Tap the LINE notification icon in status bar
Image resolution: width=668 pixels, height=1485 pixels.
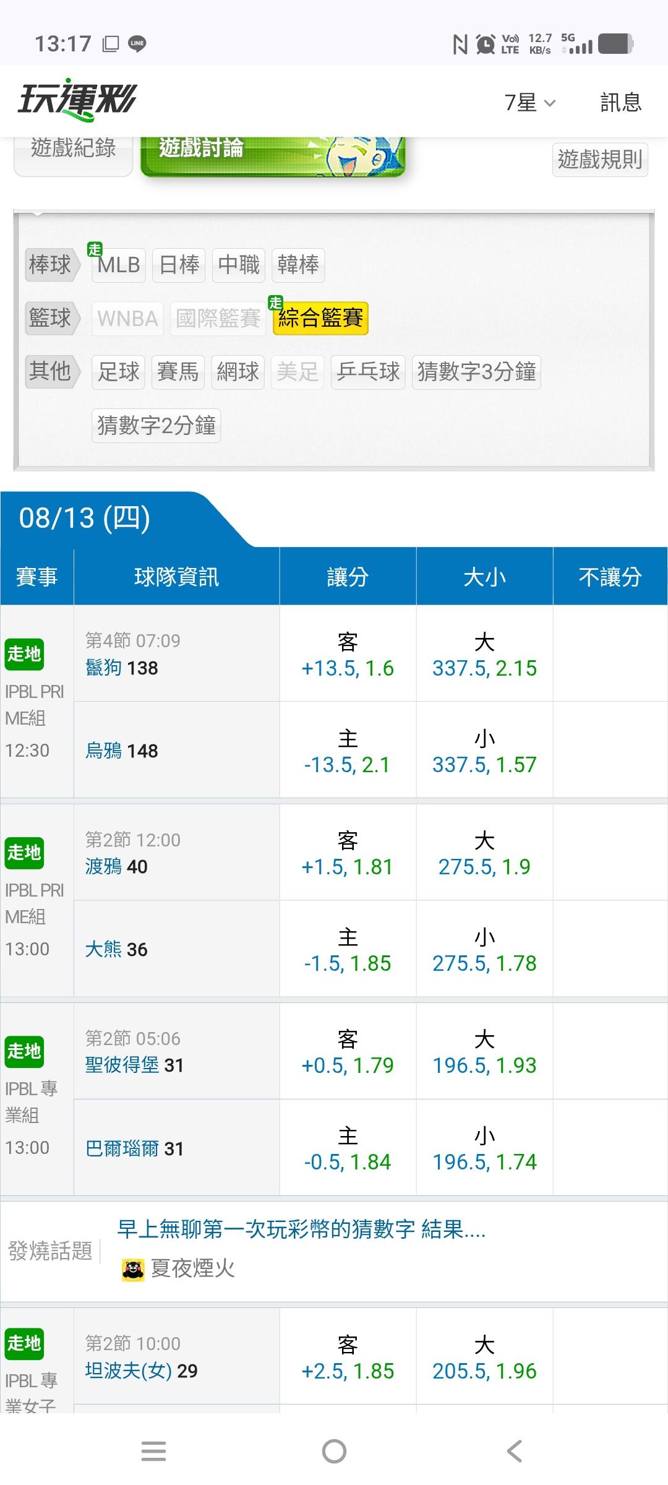(137, 43)
